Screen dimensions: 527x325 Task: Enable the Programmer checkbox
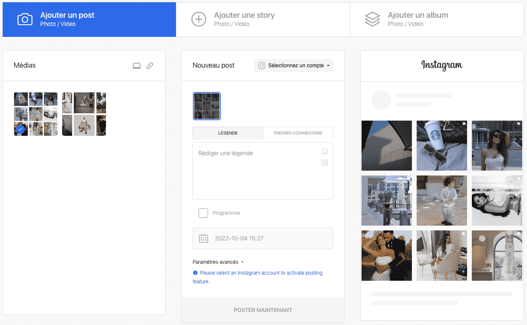tap(203, 213)
